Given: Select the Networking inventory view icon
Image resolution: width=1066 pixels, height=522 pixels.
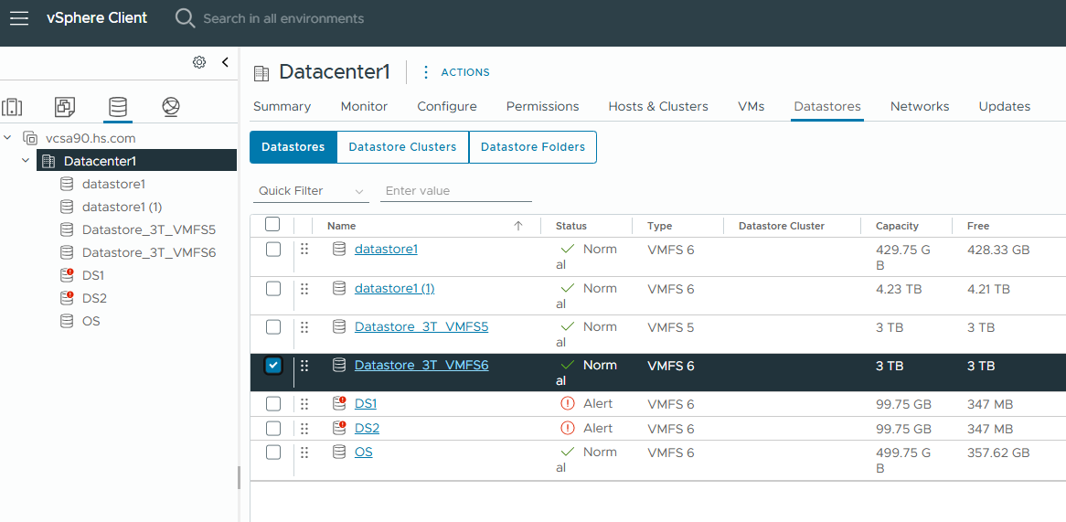Looking at the screenshot, I should [x=171, y=106].
